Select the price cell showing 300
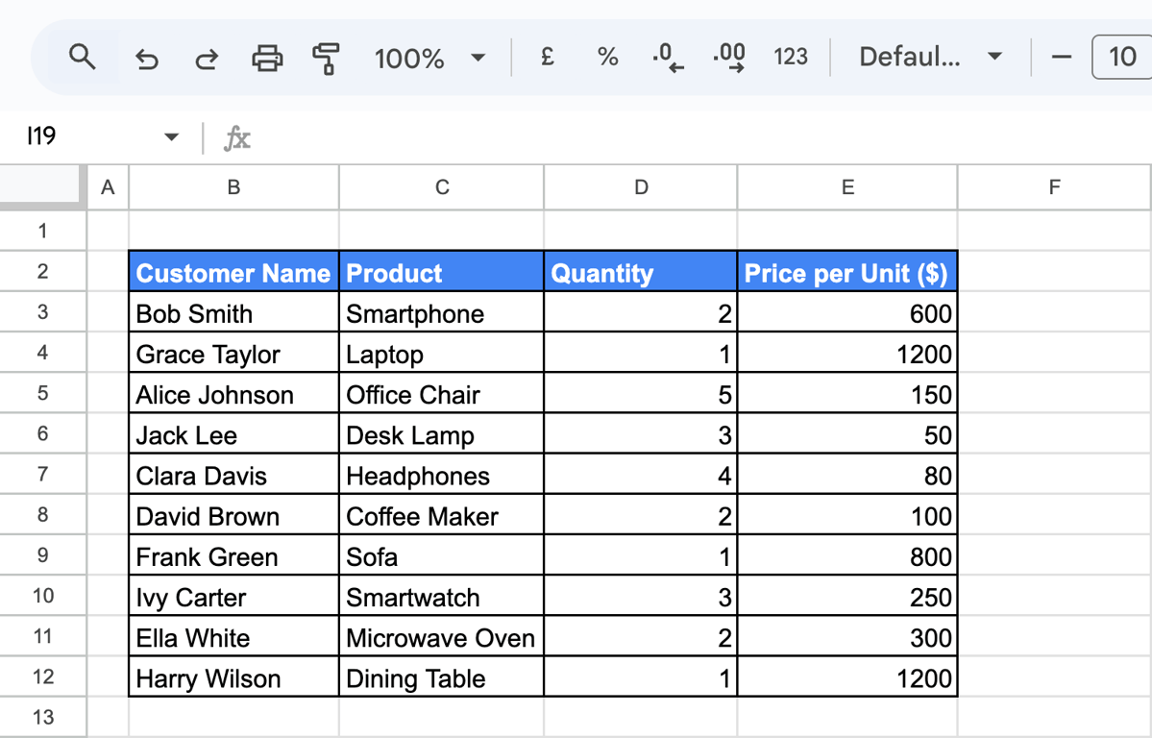The width and height of the screenshot is (1152, 738). coord(847,636)
